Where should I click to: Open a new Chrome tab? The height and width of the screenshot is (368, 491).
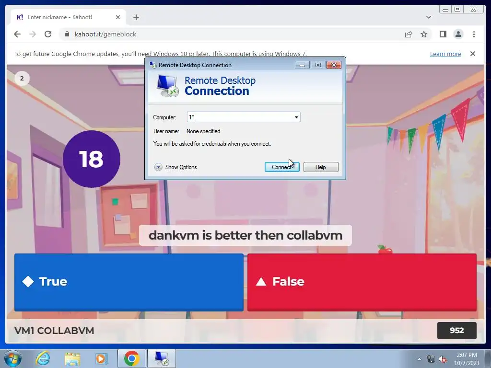pos(136,17)
